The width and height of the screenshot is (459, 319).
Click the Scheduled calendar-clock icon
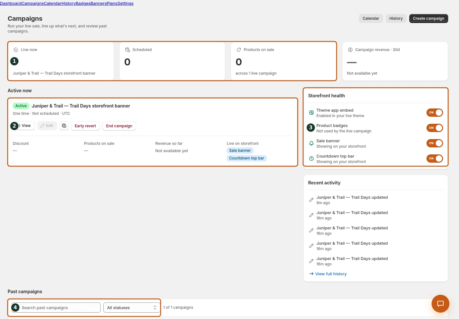(127, 50)
